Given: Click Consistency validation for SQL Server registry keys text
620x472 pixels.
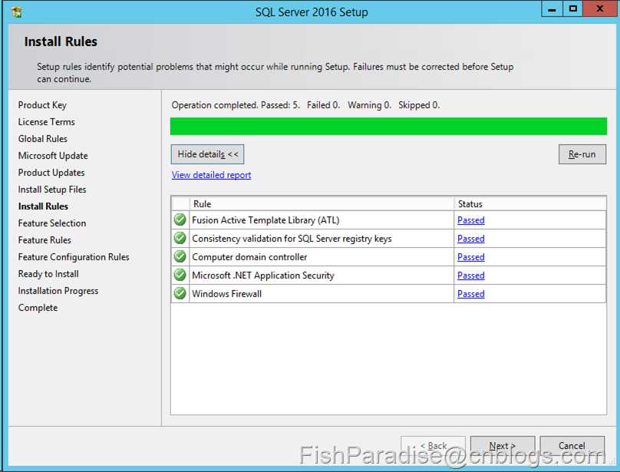Looking at the screenshot, I should tap(292, 239).
